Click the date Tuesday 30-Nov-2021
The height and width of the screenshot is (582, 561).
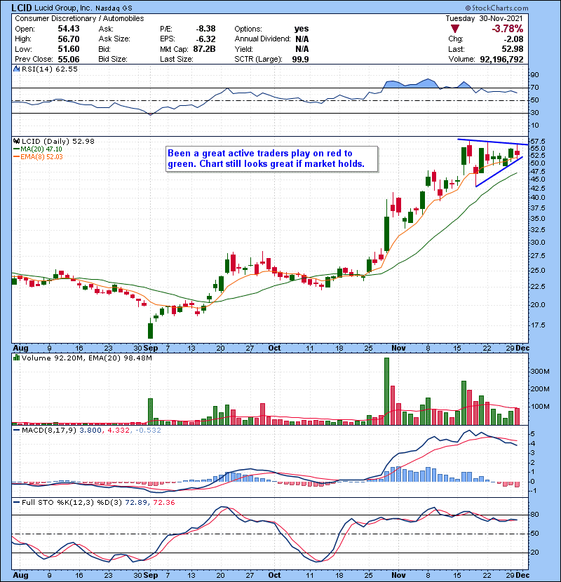(484, 18)
